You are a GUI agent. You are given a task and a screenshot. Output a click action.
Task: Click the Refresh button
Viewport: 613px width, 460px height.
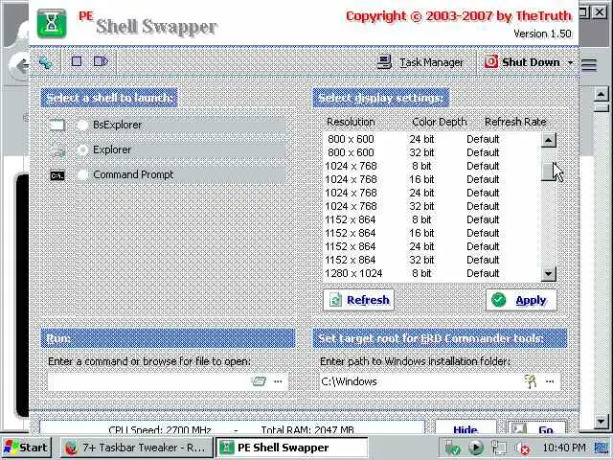point(358,300)
